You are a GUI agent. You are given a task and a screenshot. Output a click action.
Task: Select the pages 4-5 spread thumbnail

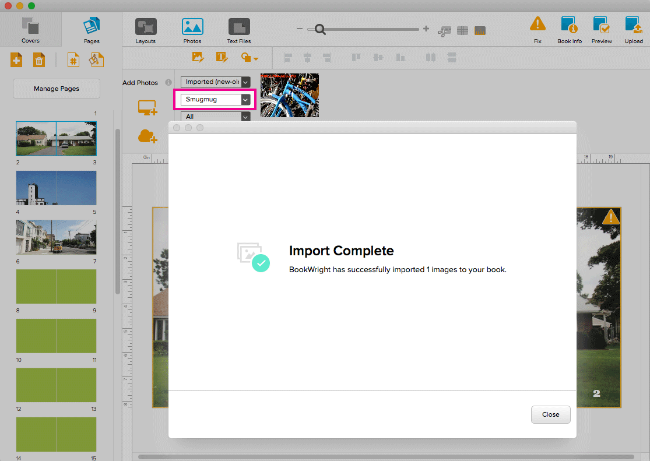tap(57, 188)
